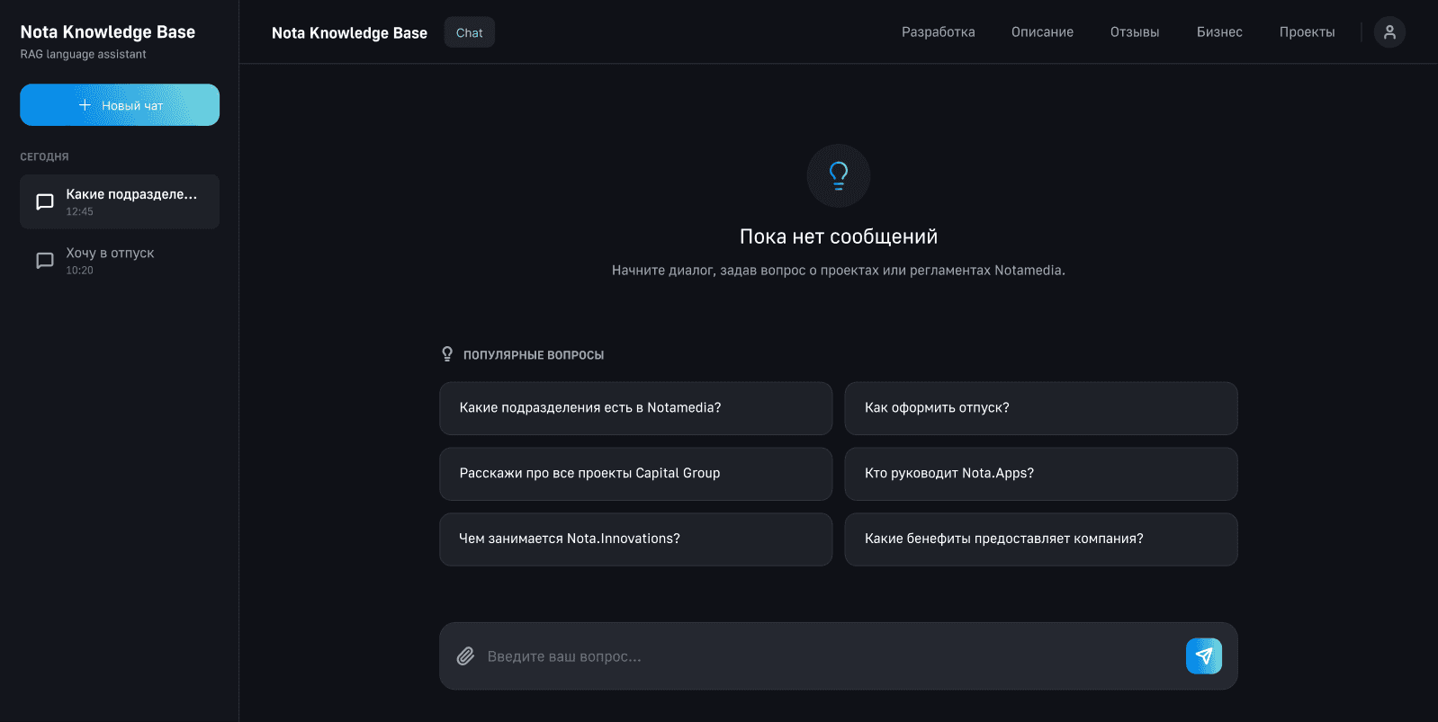Click the СЕГОДНЯ section label
The width and height of the screenshot is (1438, 722).
point(44,156)
